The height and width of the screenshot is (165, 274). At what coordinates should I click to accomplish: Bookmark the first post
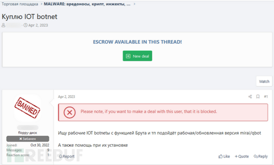click(x=258, y=96)
